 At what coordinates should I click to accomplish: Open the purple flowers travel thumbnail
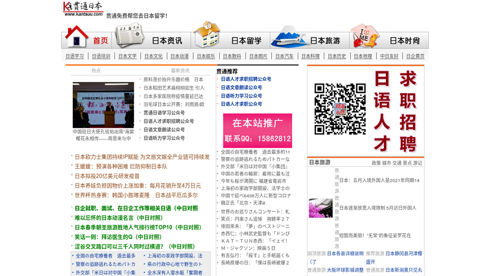click(x=320, y=208)
